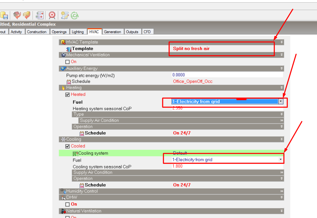317x218 pixels.
Task: Open the Heating Fuel dropdown arrow
Action: (281, 102)
